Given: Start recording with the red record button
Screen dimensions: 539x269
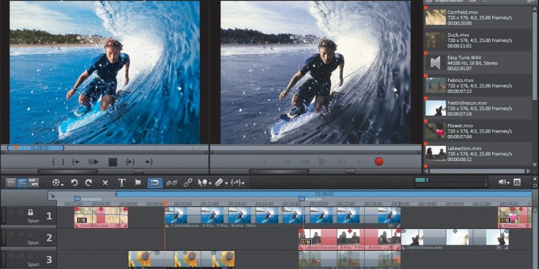Looking at the screenshot, I should (379, 161).
